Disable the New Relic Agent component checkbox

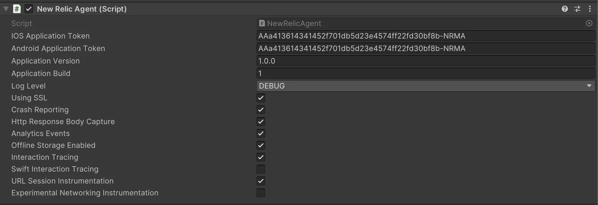click(x=29, y=9)
